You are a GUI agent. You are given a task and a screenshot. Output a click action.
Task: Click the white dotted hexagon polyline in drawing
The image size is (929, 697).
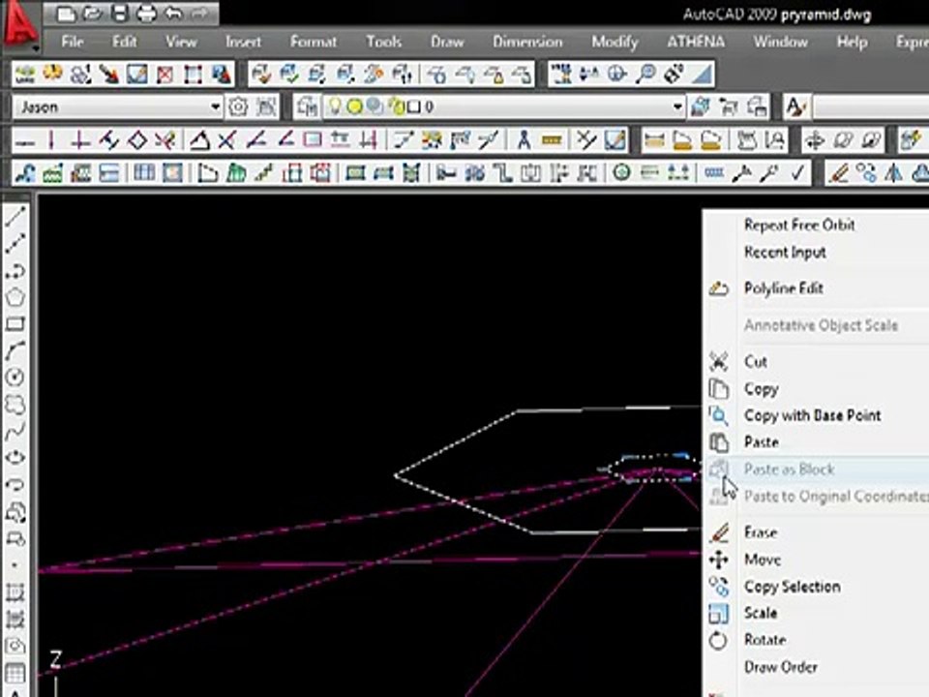(455, 442)
